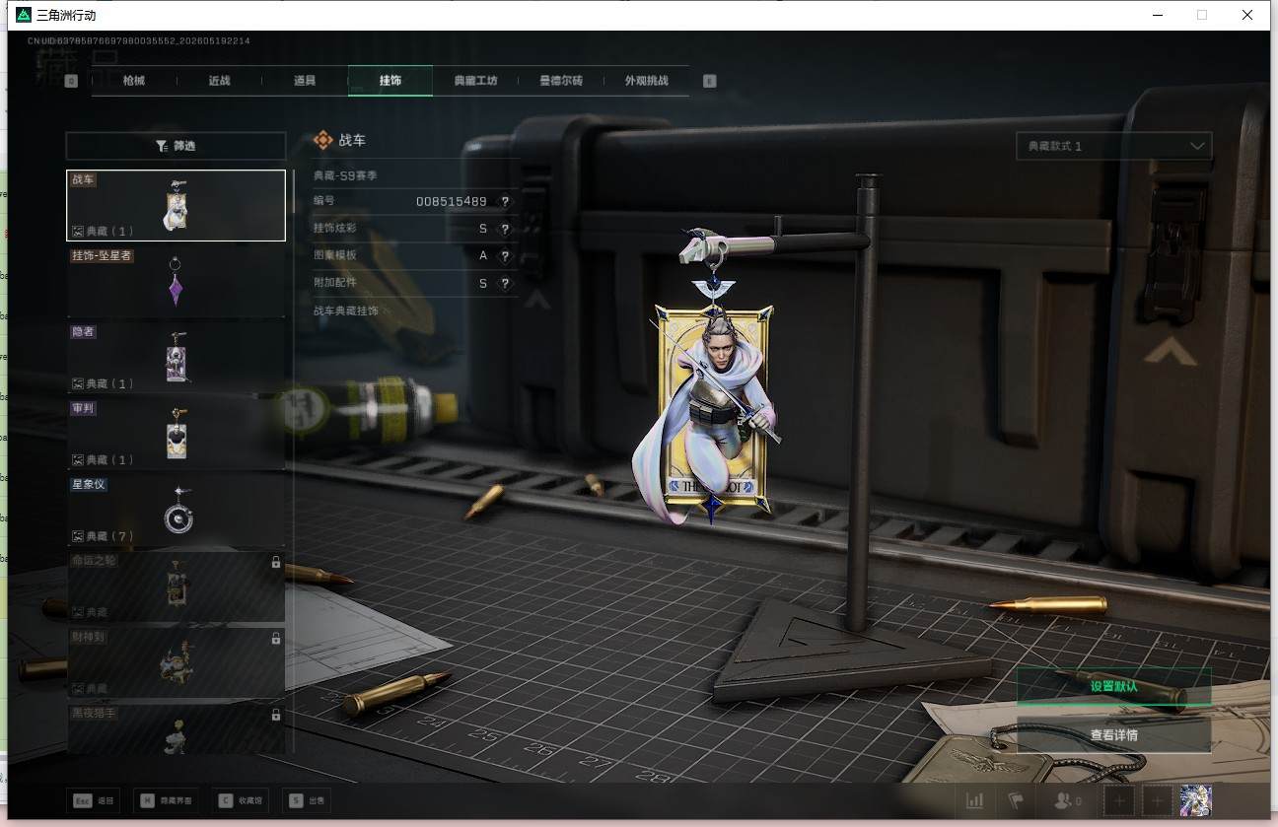This screenshot has height=827, width=1278.
Task: Click the 典藏 icon on the 战车 card
Action: pyautogui.click(x=77, y=232)
